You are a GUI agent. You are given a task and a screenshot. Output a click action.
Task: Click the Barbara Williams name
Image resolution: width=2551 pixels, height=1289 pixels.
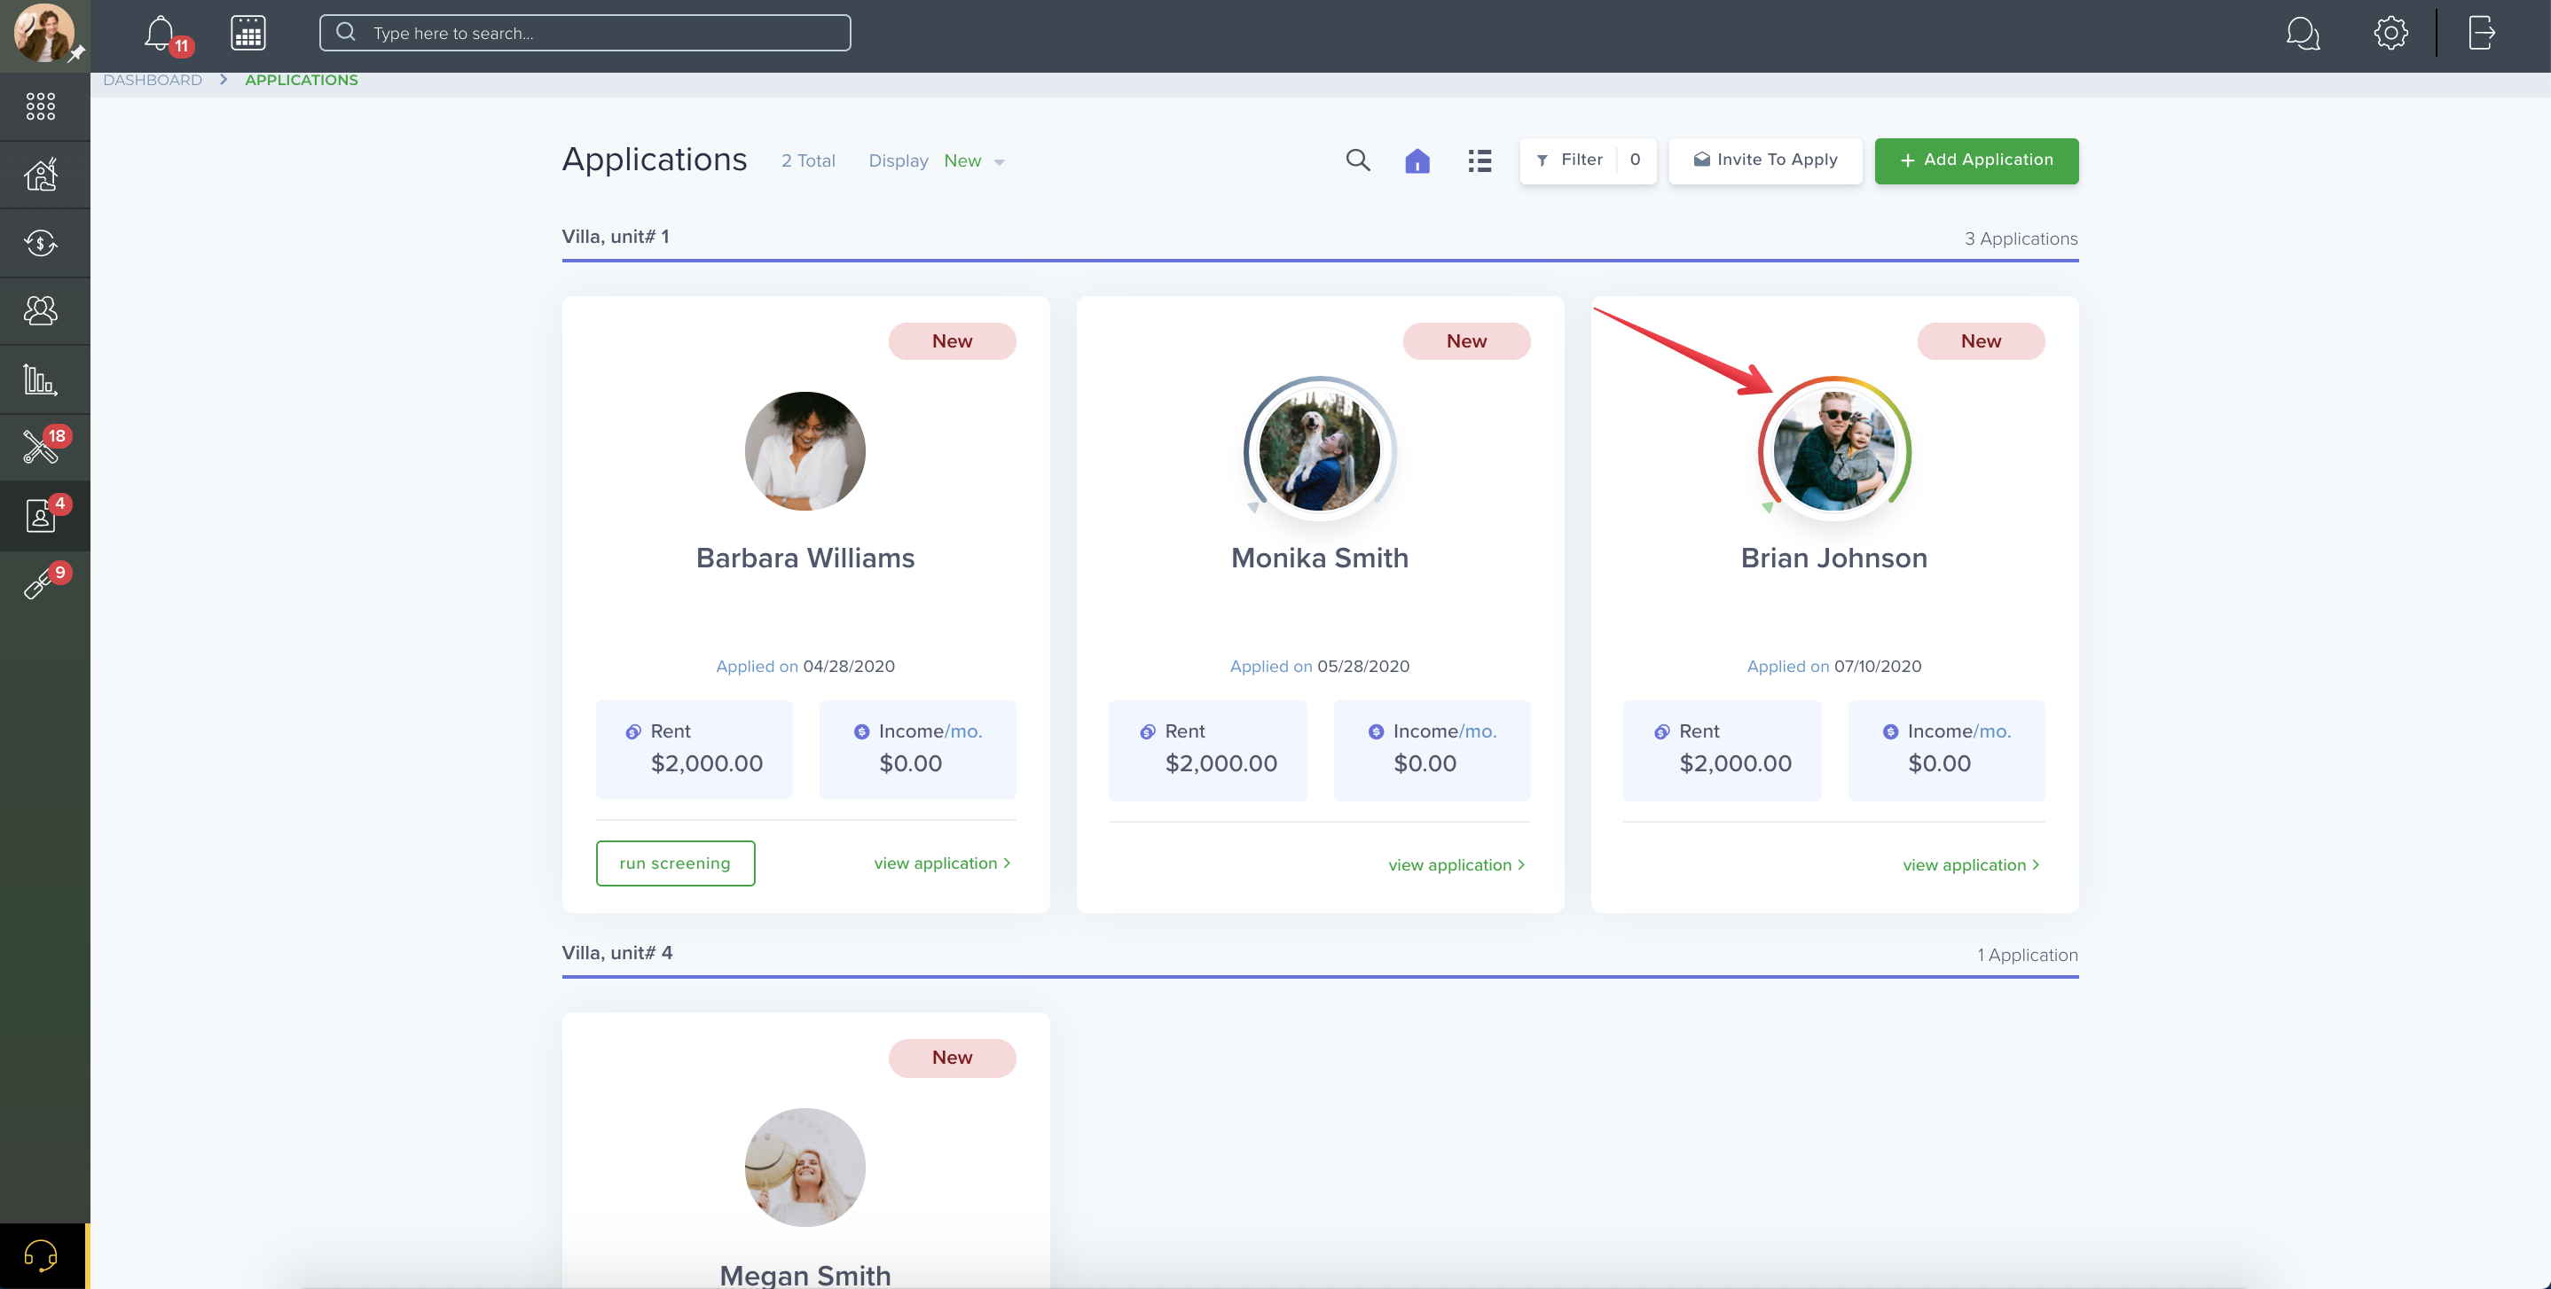coord(805,559)
